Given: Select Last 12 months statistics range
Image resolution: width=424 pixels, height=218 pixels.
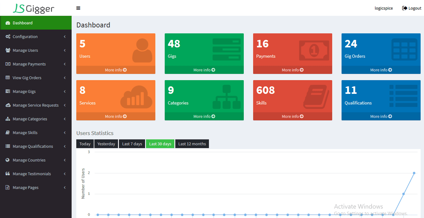Looking at the screenshot, I should (192, 144).
